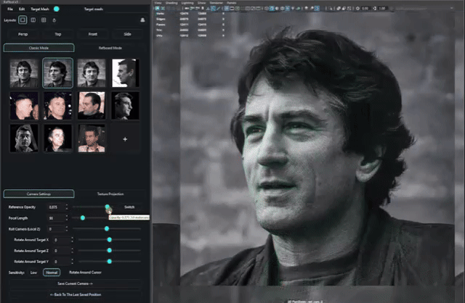Toggle the cyan Target Mesh indicator
465x303 pixels.
click(x=56, y=9)
